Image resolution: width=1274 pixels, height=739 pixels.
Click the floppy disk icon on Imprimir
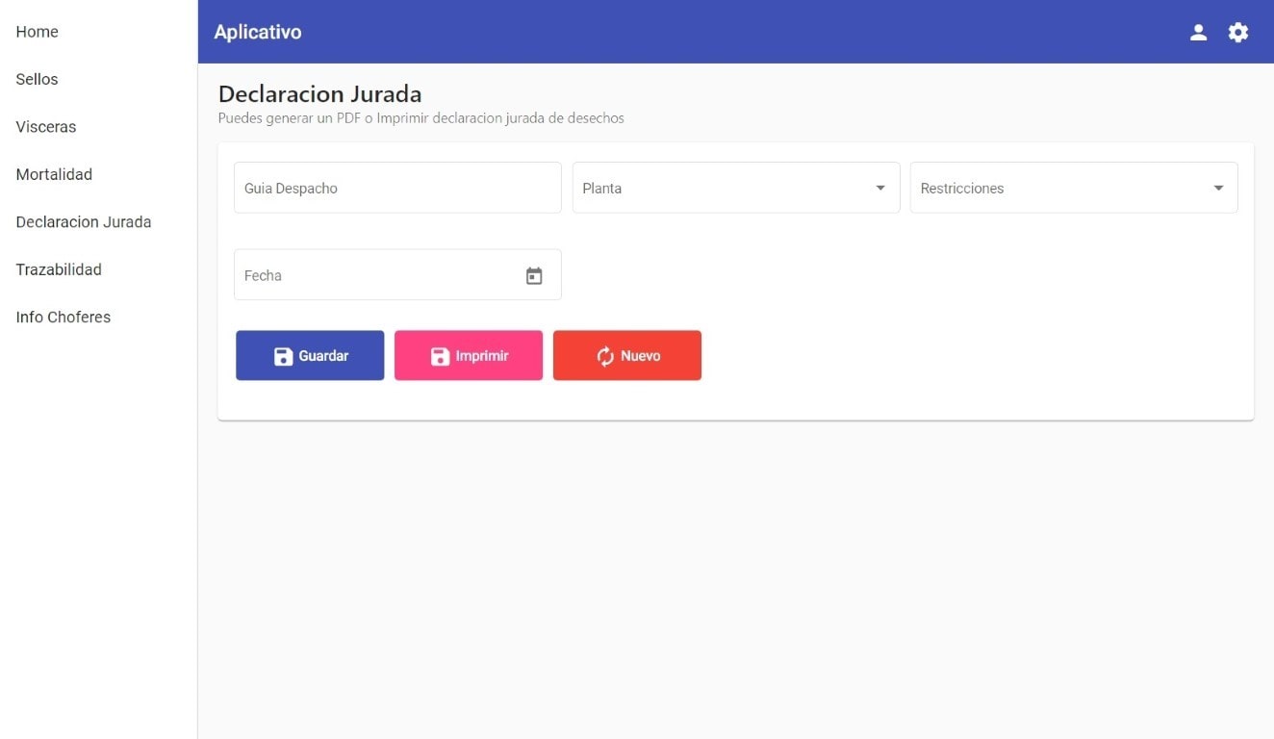pos(440,356)
